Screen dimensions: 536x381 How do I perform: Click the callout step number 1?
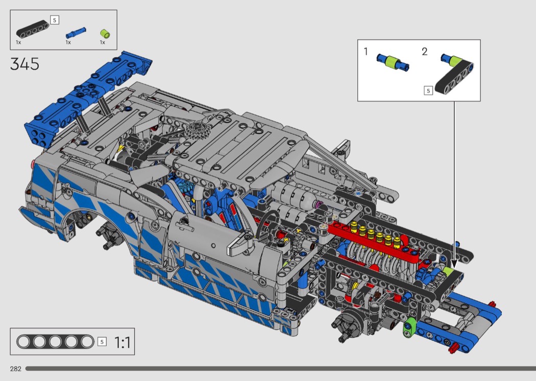click(366, 52)
